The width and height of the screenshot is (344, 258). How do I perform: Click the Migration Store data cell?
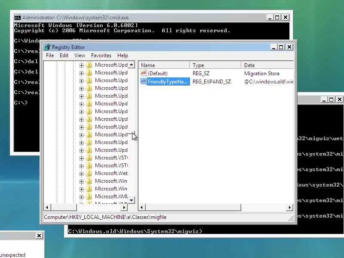262,73
